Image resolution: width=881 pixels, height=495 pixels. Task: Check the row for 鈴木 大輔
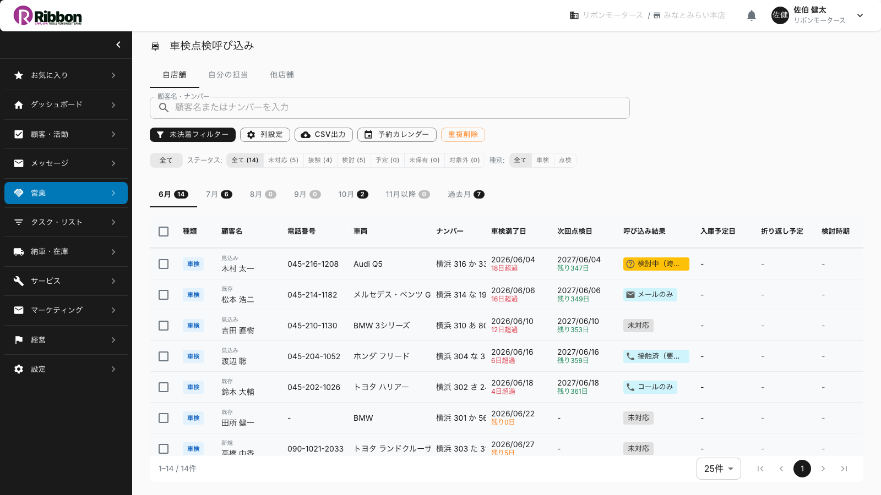click(x=164, y=387)
